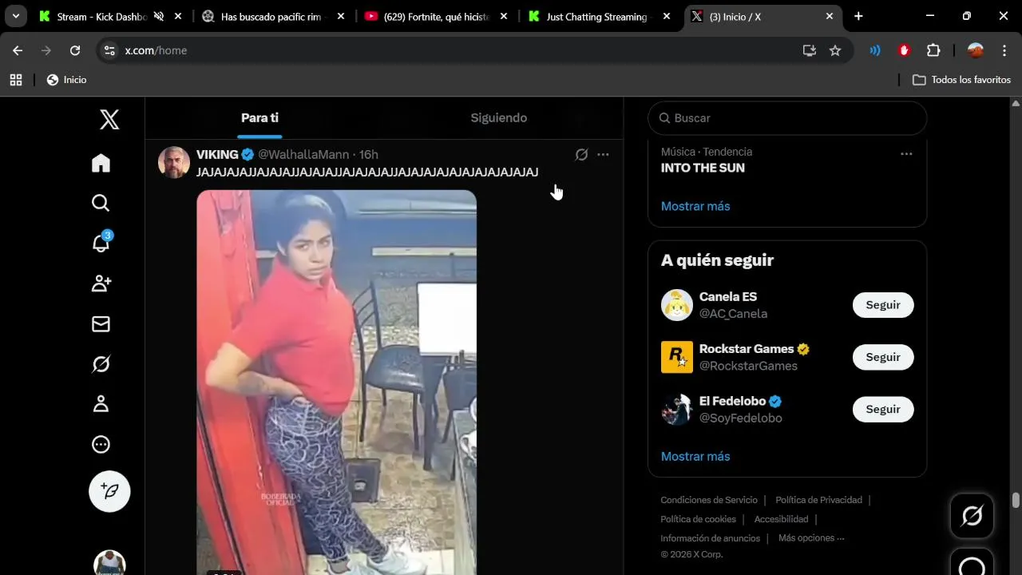Click the browser forward arrow

click(x=46, y=50)
